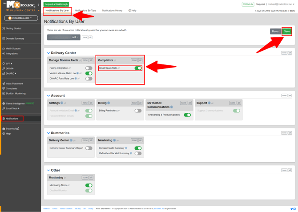Open the Notifications History tab
Image resolution: width=298 pixels, height=212 pixels.
[x=112, y=10]
